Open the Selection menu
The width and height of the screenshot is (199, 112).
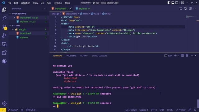point(25,3)
